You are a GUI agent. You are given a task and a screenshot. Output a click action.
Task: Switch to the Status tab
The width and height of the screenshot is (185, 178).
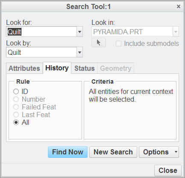(x=84, y=68)
